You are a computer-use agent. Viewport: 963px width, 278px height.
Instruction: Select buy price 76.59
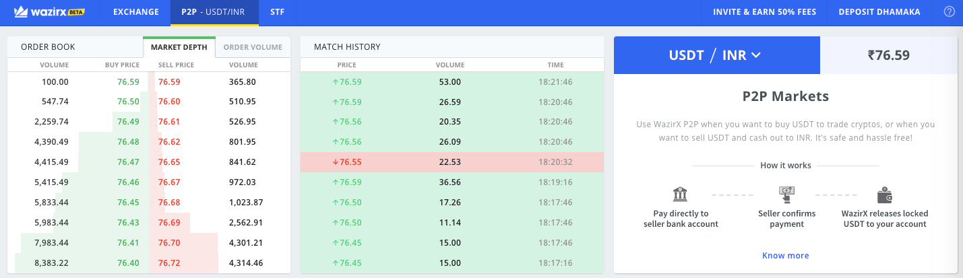128,82
